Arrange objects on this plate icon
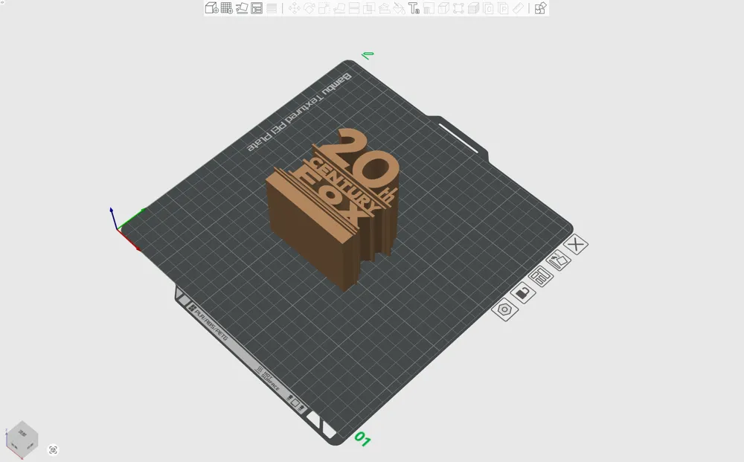Viewport: 744px width, 462px height. [540, 276]
